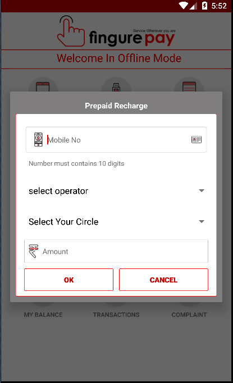The width and height of the screenshot is (233, 383).
Task: Open the TRANSACTIONS option
Action: coord(116,314)
